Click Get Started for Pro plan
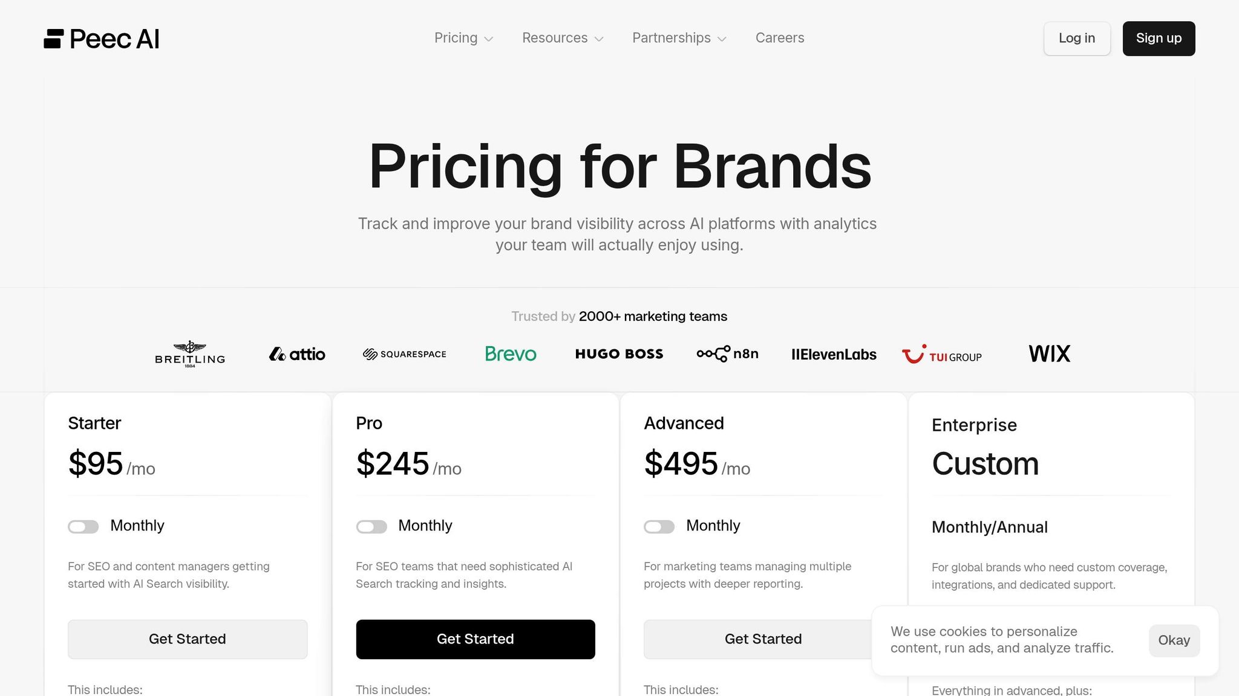The width and height of the screenshot is (1239, 696). click(476, 639)
